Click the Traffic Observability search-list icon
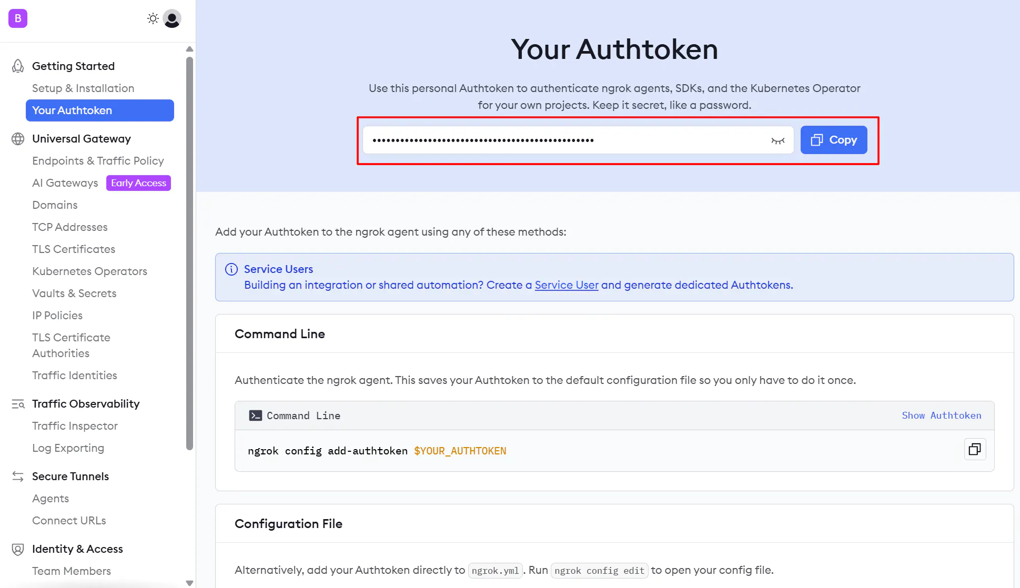The height and width of the screenshot is (588, 1020). click(18, 404)
